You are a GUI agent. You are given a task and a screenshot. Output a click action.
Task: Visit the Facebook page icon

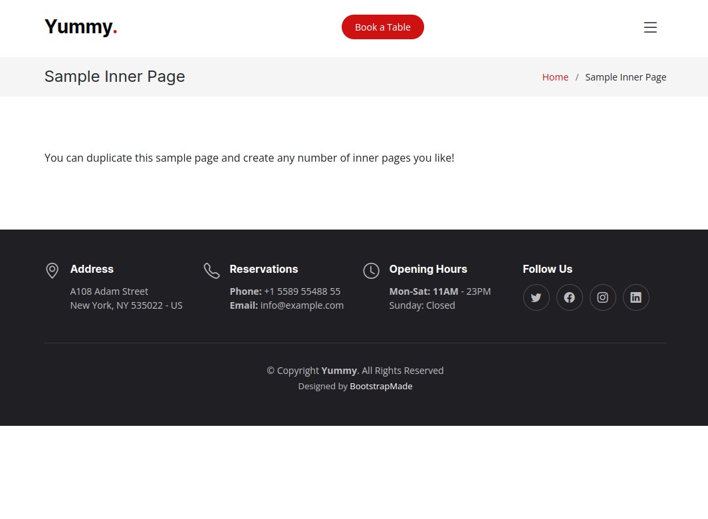coord(569,297)
